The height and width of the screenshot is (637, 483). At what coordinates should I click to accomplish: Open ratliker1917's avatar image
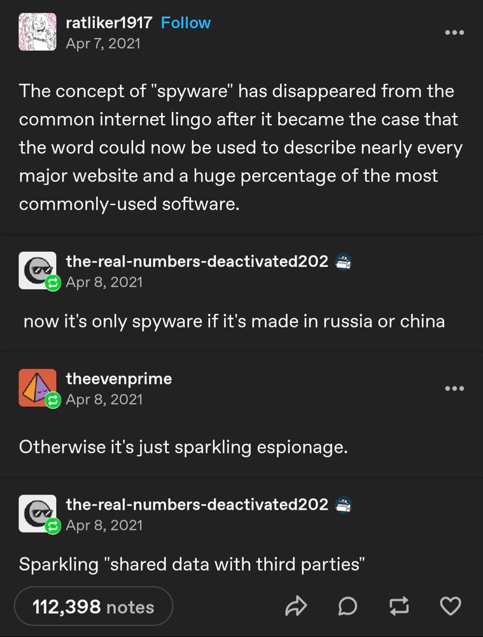tap(38, 32)
